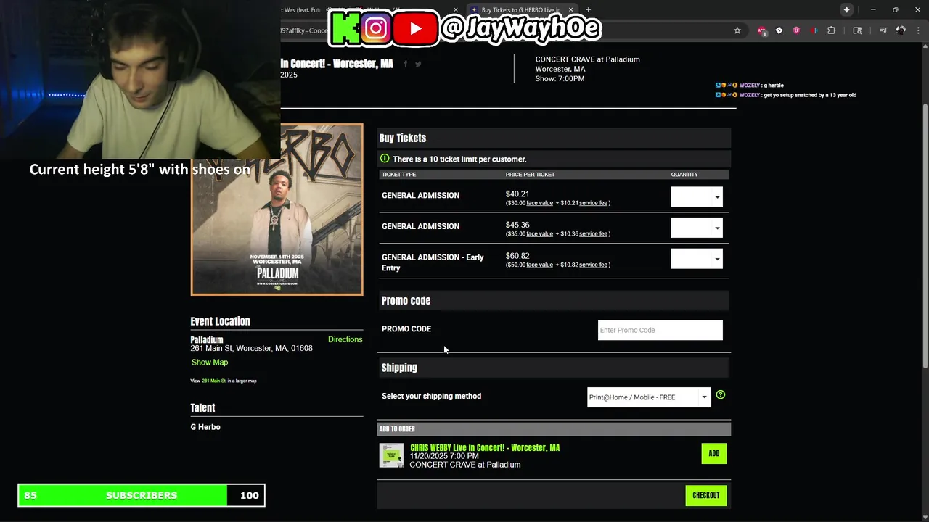The width and height of the screenshot is (929, 522).
Task: Click face value link under $40.21
Action: click(x=539, y=203)
